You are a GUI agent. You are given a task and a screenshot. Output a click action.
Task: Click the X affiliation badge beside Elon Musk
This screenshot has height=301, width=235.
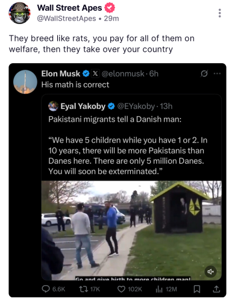(x=95, y=73)
